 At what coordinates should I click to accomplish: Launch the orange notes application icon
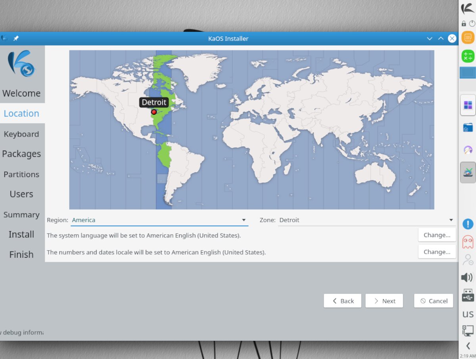468,37
